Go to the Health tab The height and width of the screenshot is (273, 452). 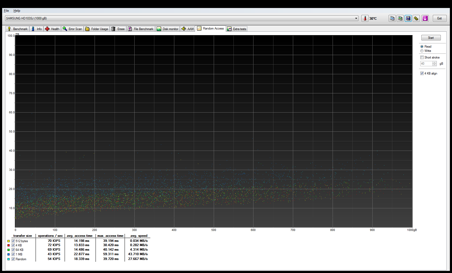pos(52,29)
